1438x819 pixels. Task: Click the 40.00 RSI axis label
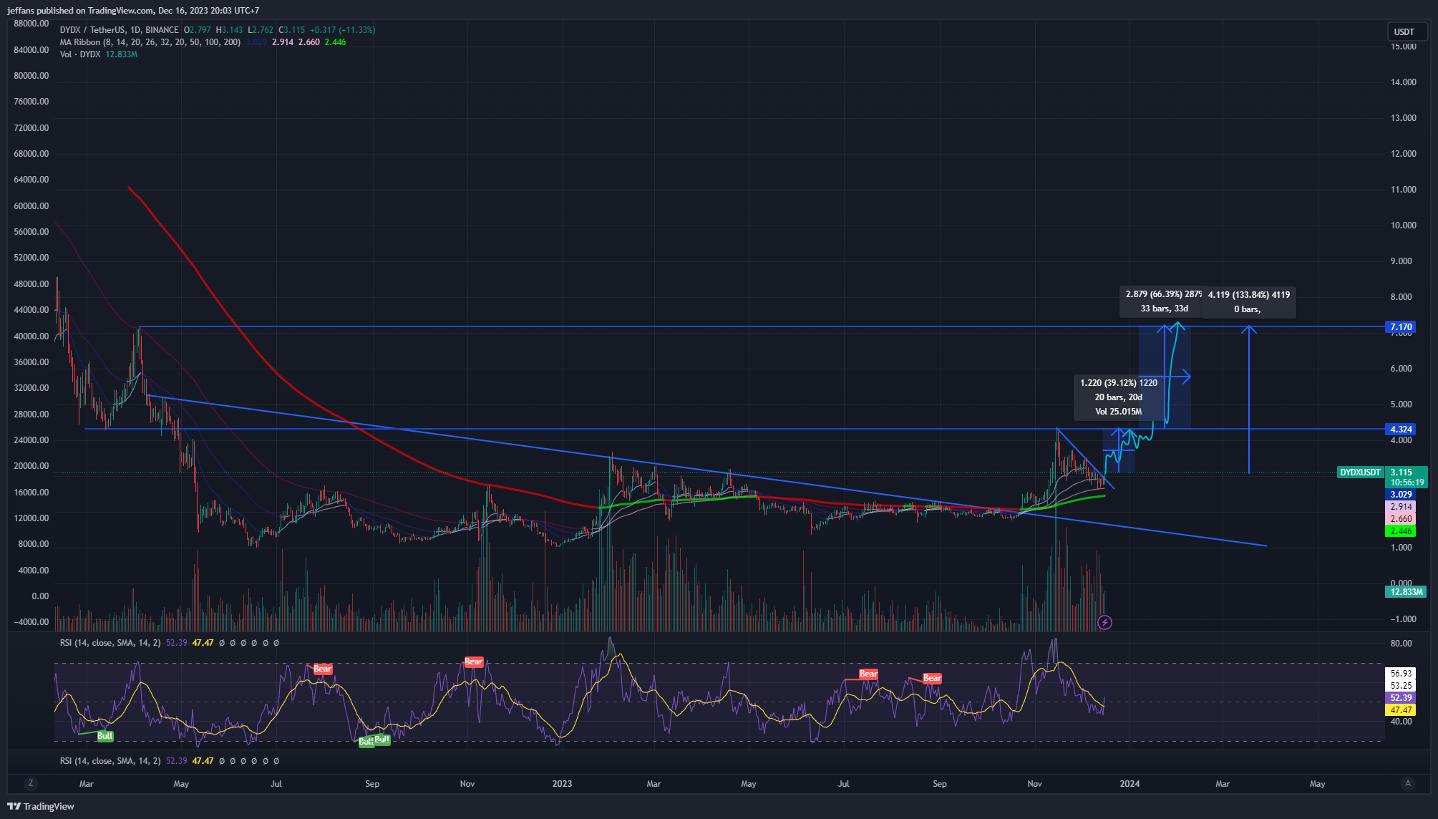tap(1401, 722)
